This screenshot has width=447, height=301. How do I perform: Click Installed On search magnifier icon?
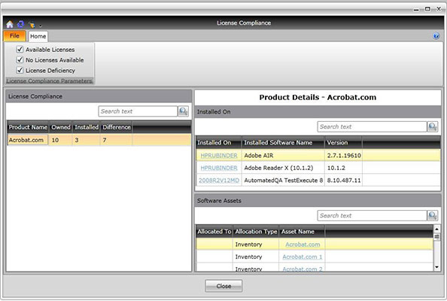point(432,126)
